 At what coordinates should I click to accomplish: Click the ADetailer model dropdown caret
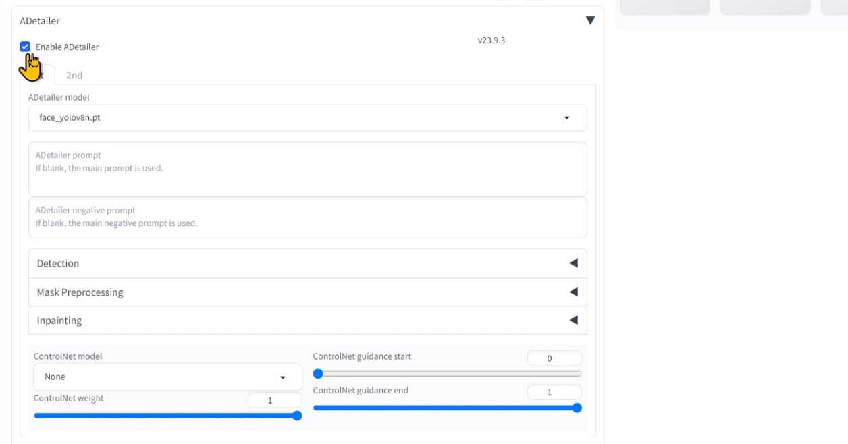pyautogui.click(x=566, y=118)
